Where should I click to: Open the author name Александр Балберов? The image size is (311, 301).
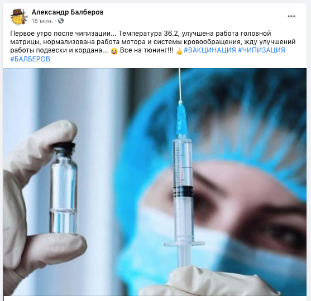(x=68, y=12)
